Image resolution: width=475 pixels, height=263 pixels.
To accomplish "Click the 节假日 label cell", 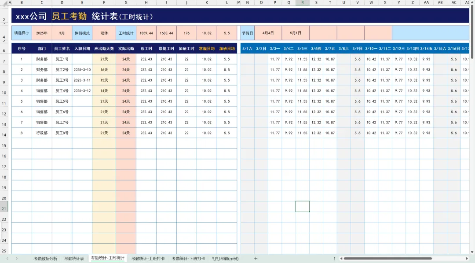I will [248, 33].
